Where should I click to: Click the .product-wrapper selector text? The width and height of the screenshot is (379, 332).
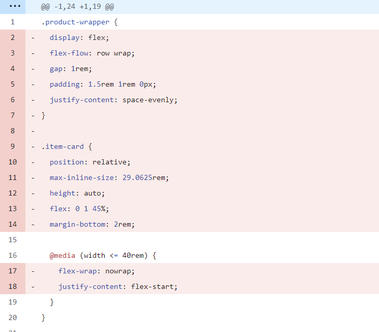75,22
